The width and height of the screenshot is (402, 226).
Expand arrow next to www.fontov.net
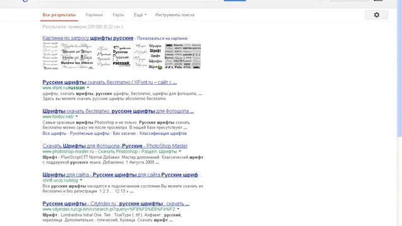[77, 117]
